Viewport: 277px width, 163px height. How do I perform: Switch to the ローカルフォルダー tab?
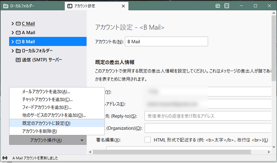[x=32, y=6]
